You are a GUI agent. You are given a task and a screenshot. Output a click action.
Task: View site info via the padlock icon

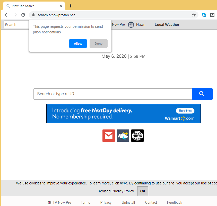33,15
